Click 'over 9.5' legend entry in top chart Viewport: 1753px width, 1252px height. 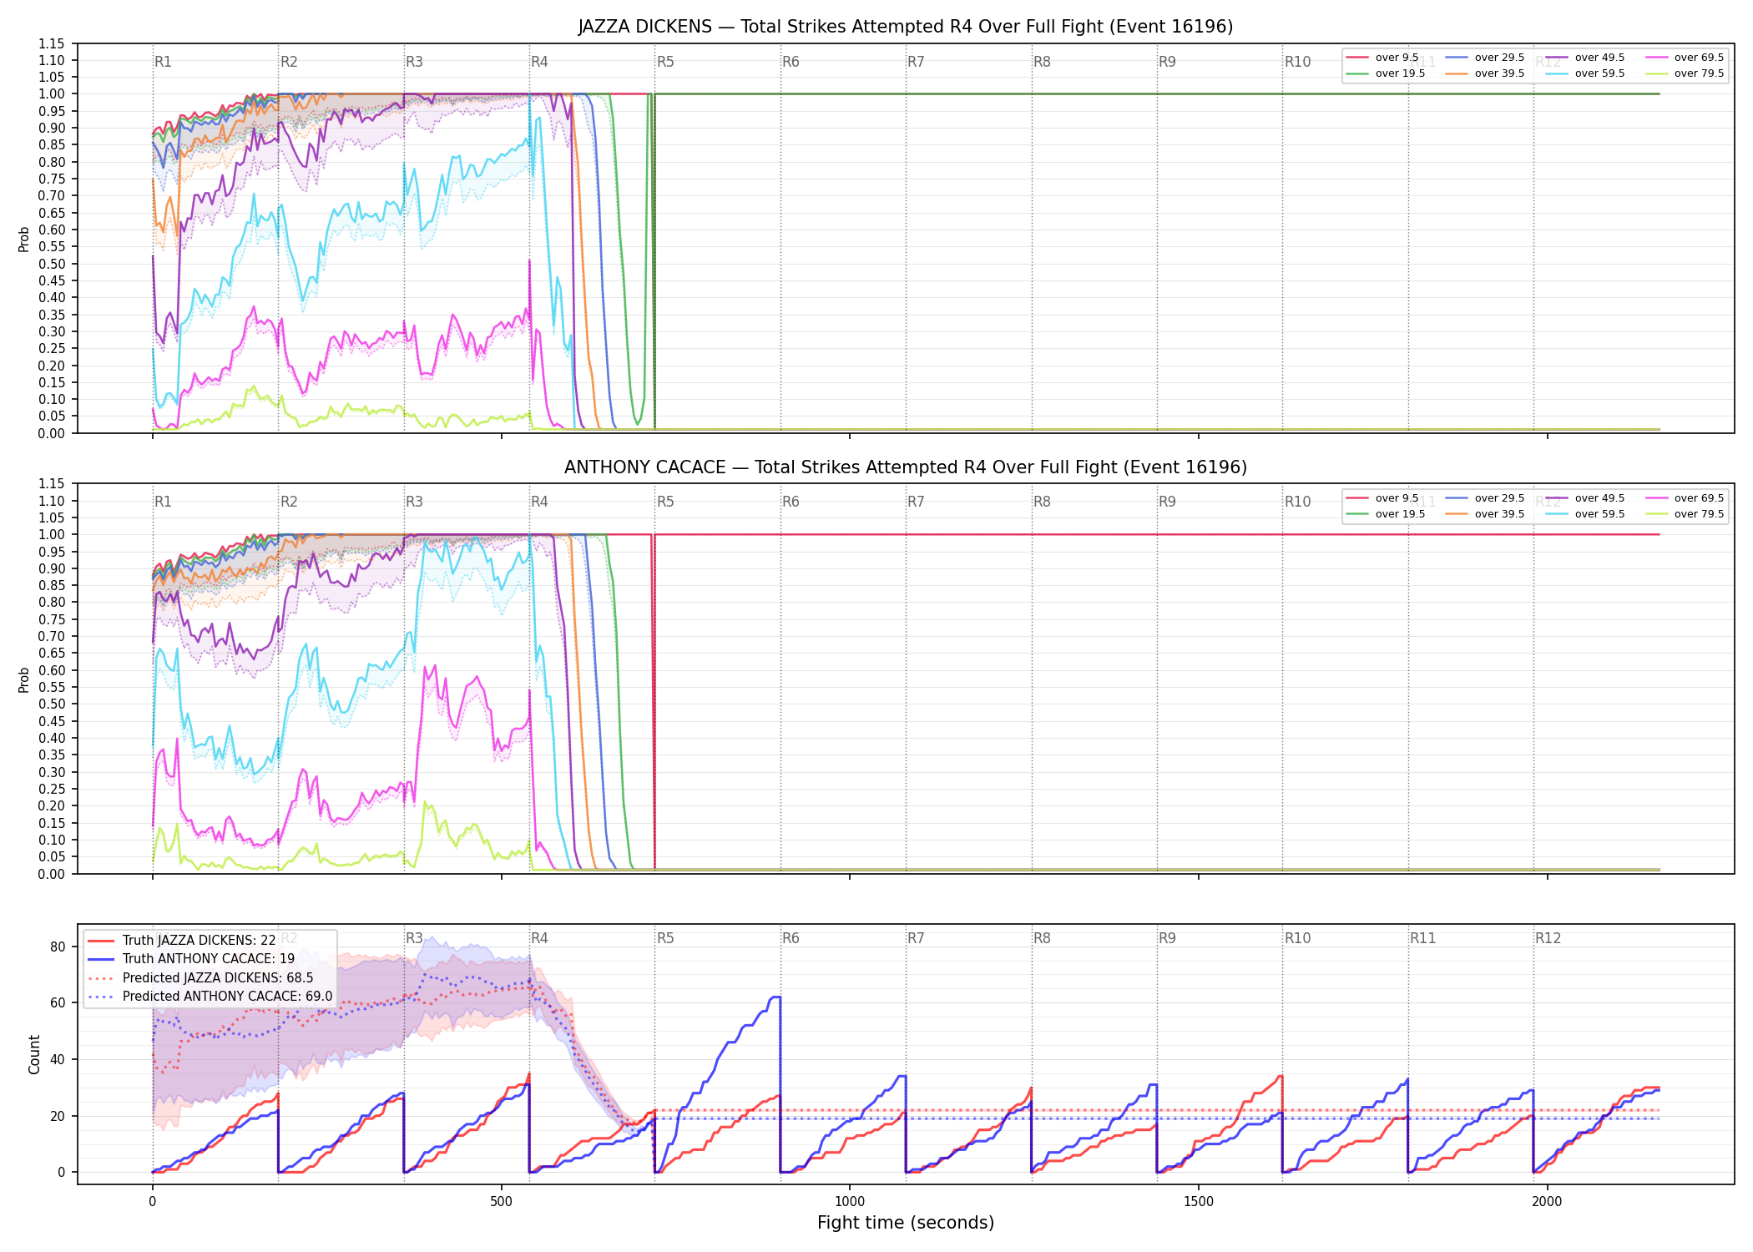point(1382,58)
